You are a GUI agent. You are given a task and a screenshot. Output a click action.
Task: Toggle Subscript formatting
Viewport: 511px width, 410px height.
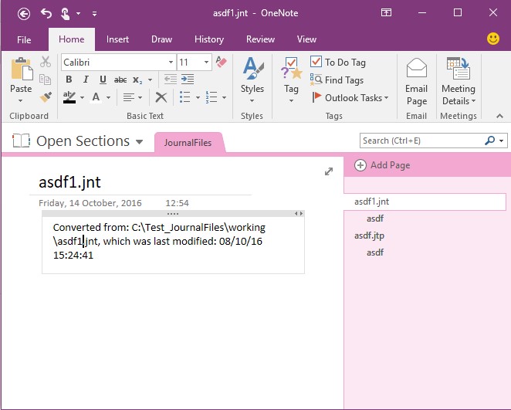137,80
